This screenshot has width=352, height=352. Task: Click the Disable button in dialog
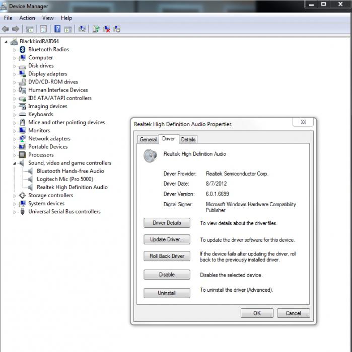coord(167,275)
